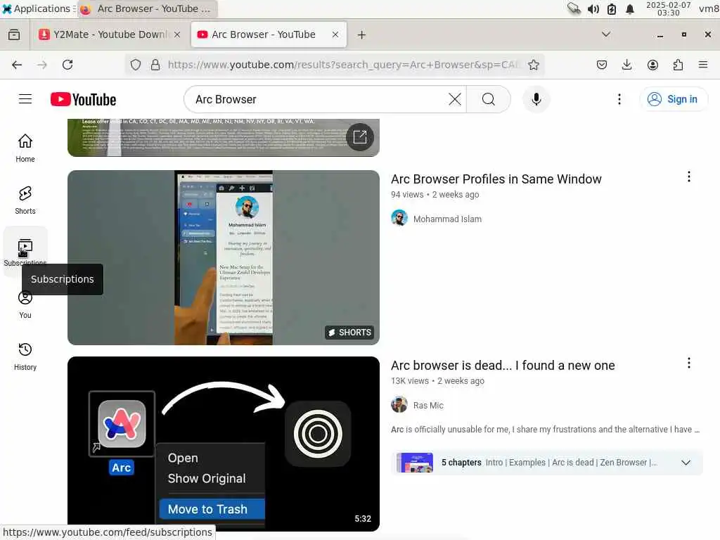The height and width of the screenshot is (540, 720).
Task: Open the extensions puzzle icon
Action: 678,65
